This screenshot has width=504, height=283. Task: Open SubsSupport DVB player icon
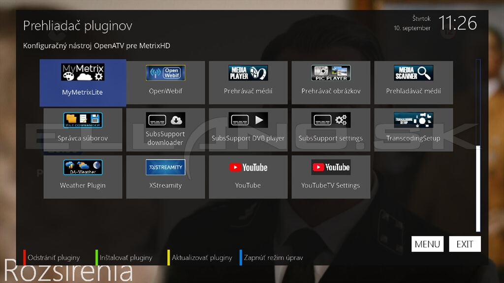pos(248,120)
